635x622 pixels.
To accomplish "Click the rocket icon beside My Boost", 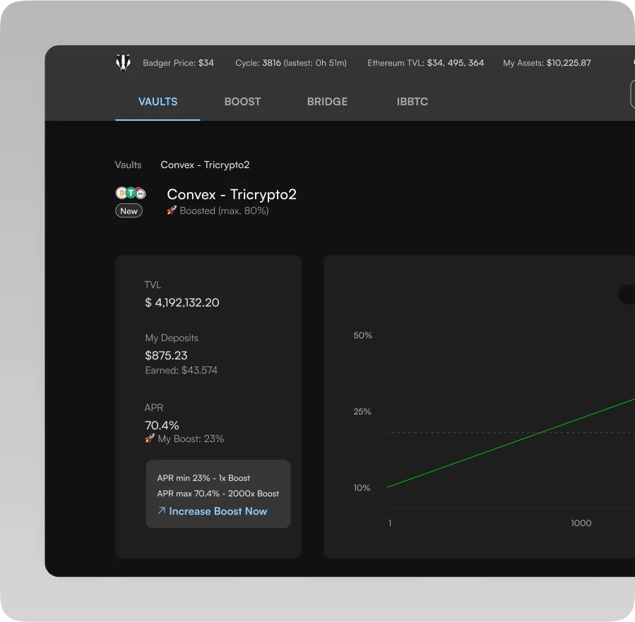I will click(x=150, y=438).
